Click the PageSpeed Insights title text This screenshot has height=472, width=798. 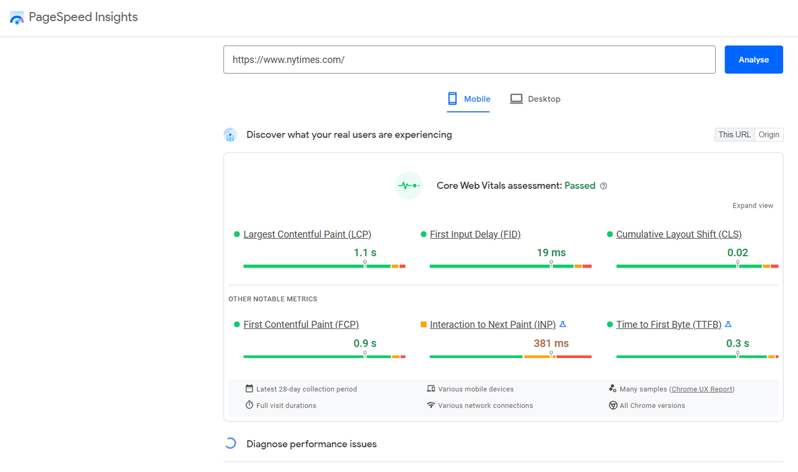pyautogui.click(x=83, y=17)
